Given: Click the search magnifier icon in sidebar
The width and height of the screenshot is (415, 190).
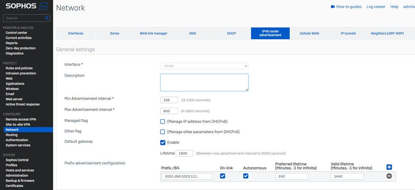Looking at the screenshot, I should (x=47, y=18).
